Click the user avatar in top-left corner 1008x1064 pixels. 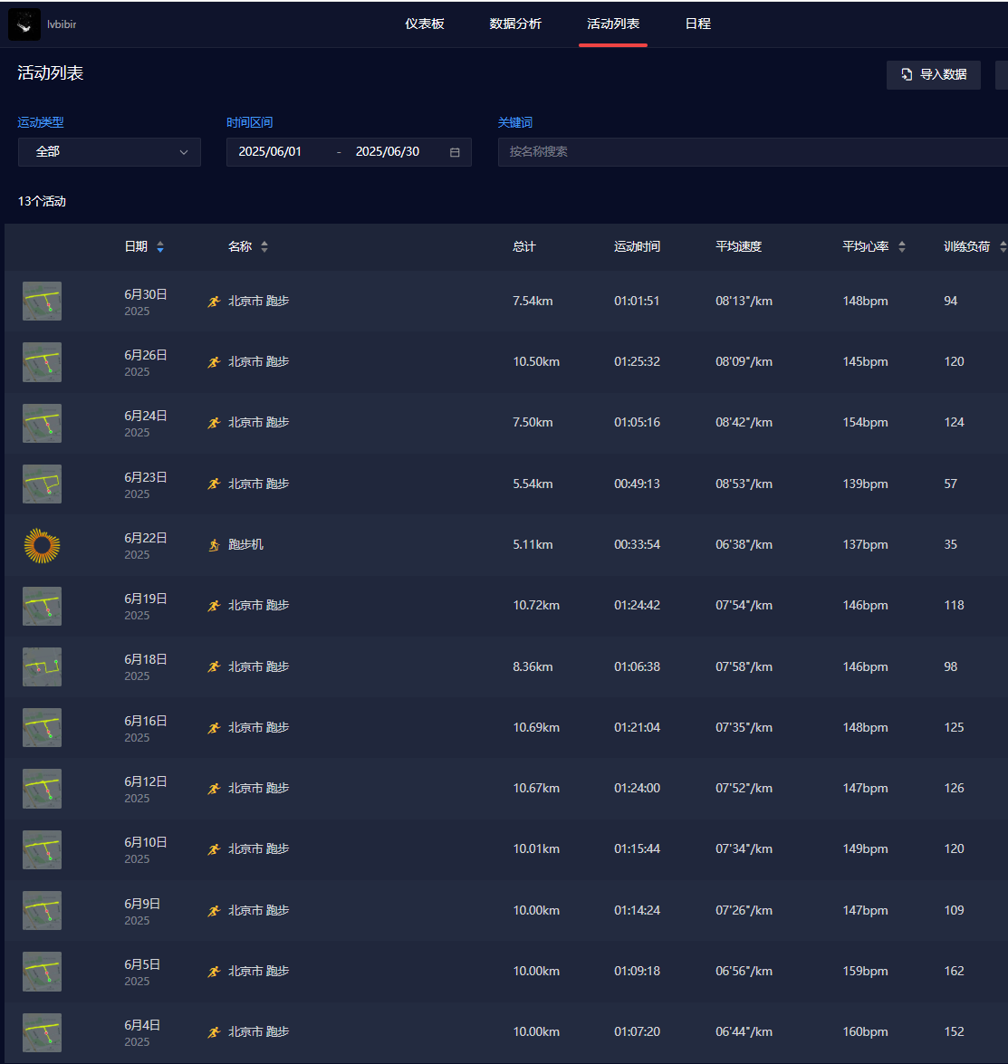point(24,24)
